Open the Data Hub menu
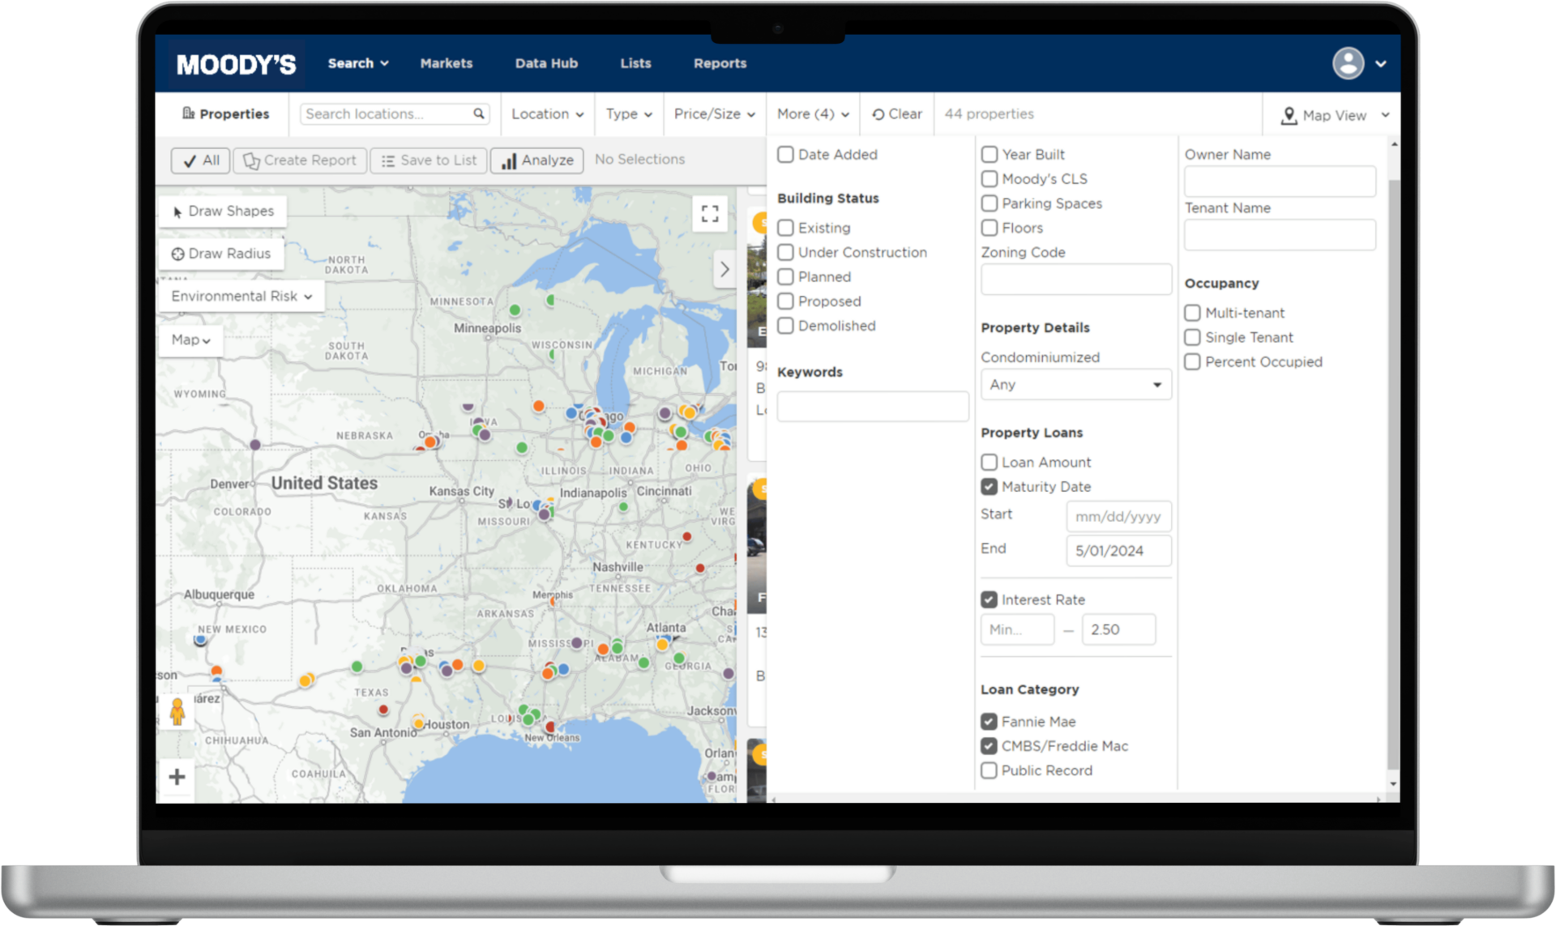This screenshot has height=926, width=1556. [x=546, y=62]
